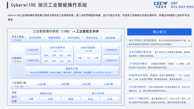Click the 控制面板 box

(x=110, y=38)
